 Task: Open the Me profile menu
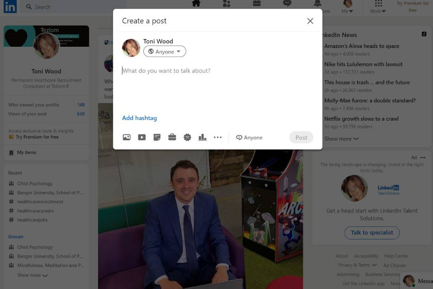tap(348, 7)
